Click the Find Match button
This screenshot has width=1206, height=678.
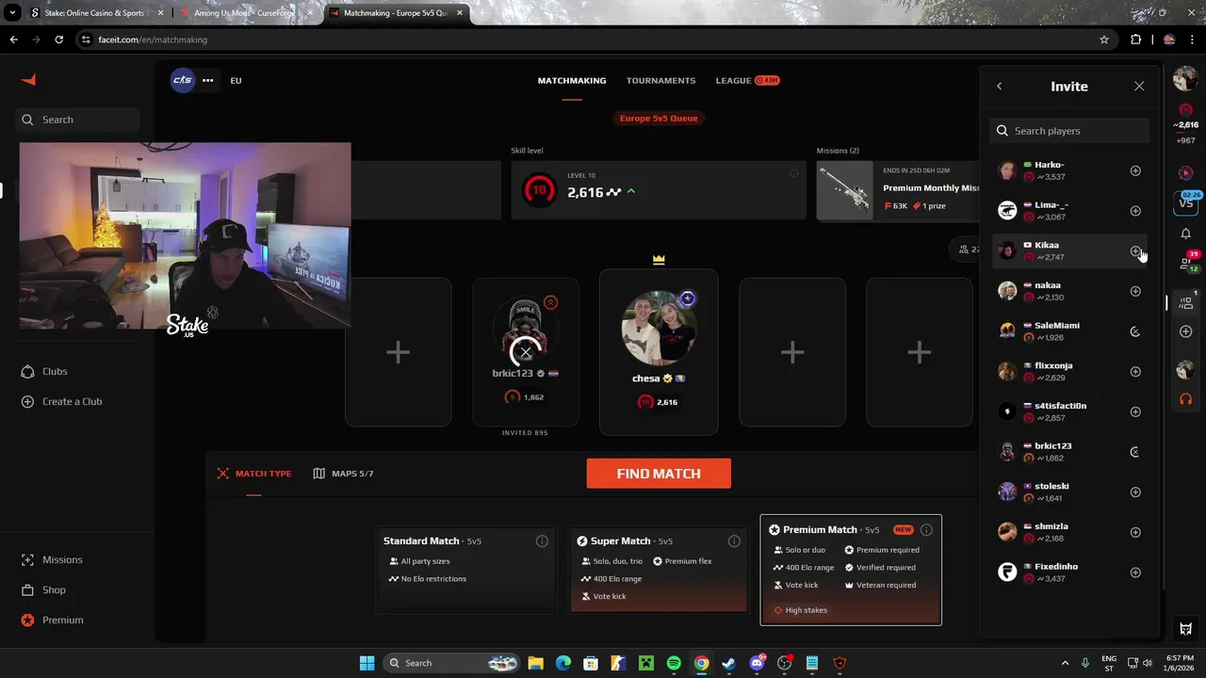[659, 474]
